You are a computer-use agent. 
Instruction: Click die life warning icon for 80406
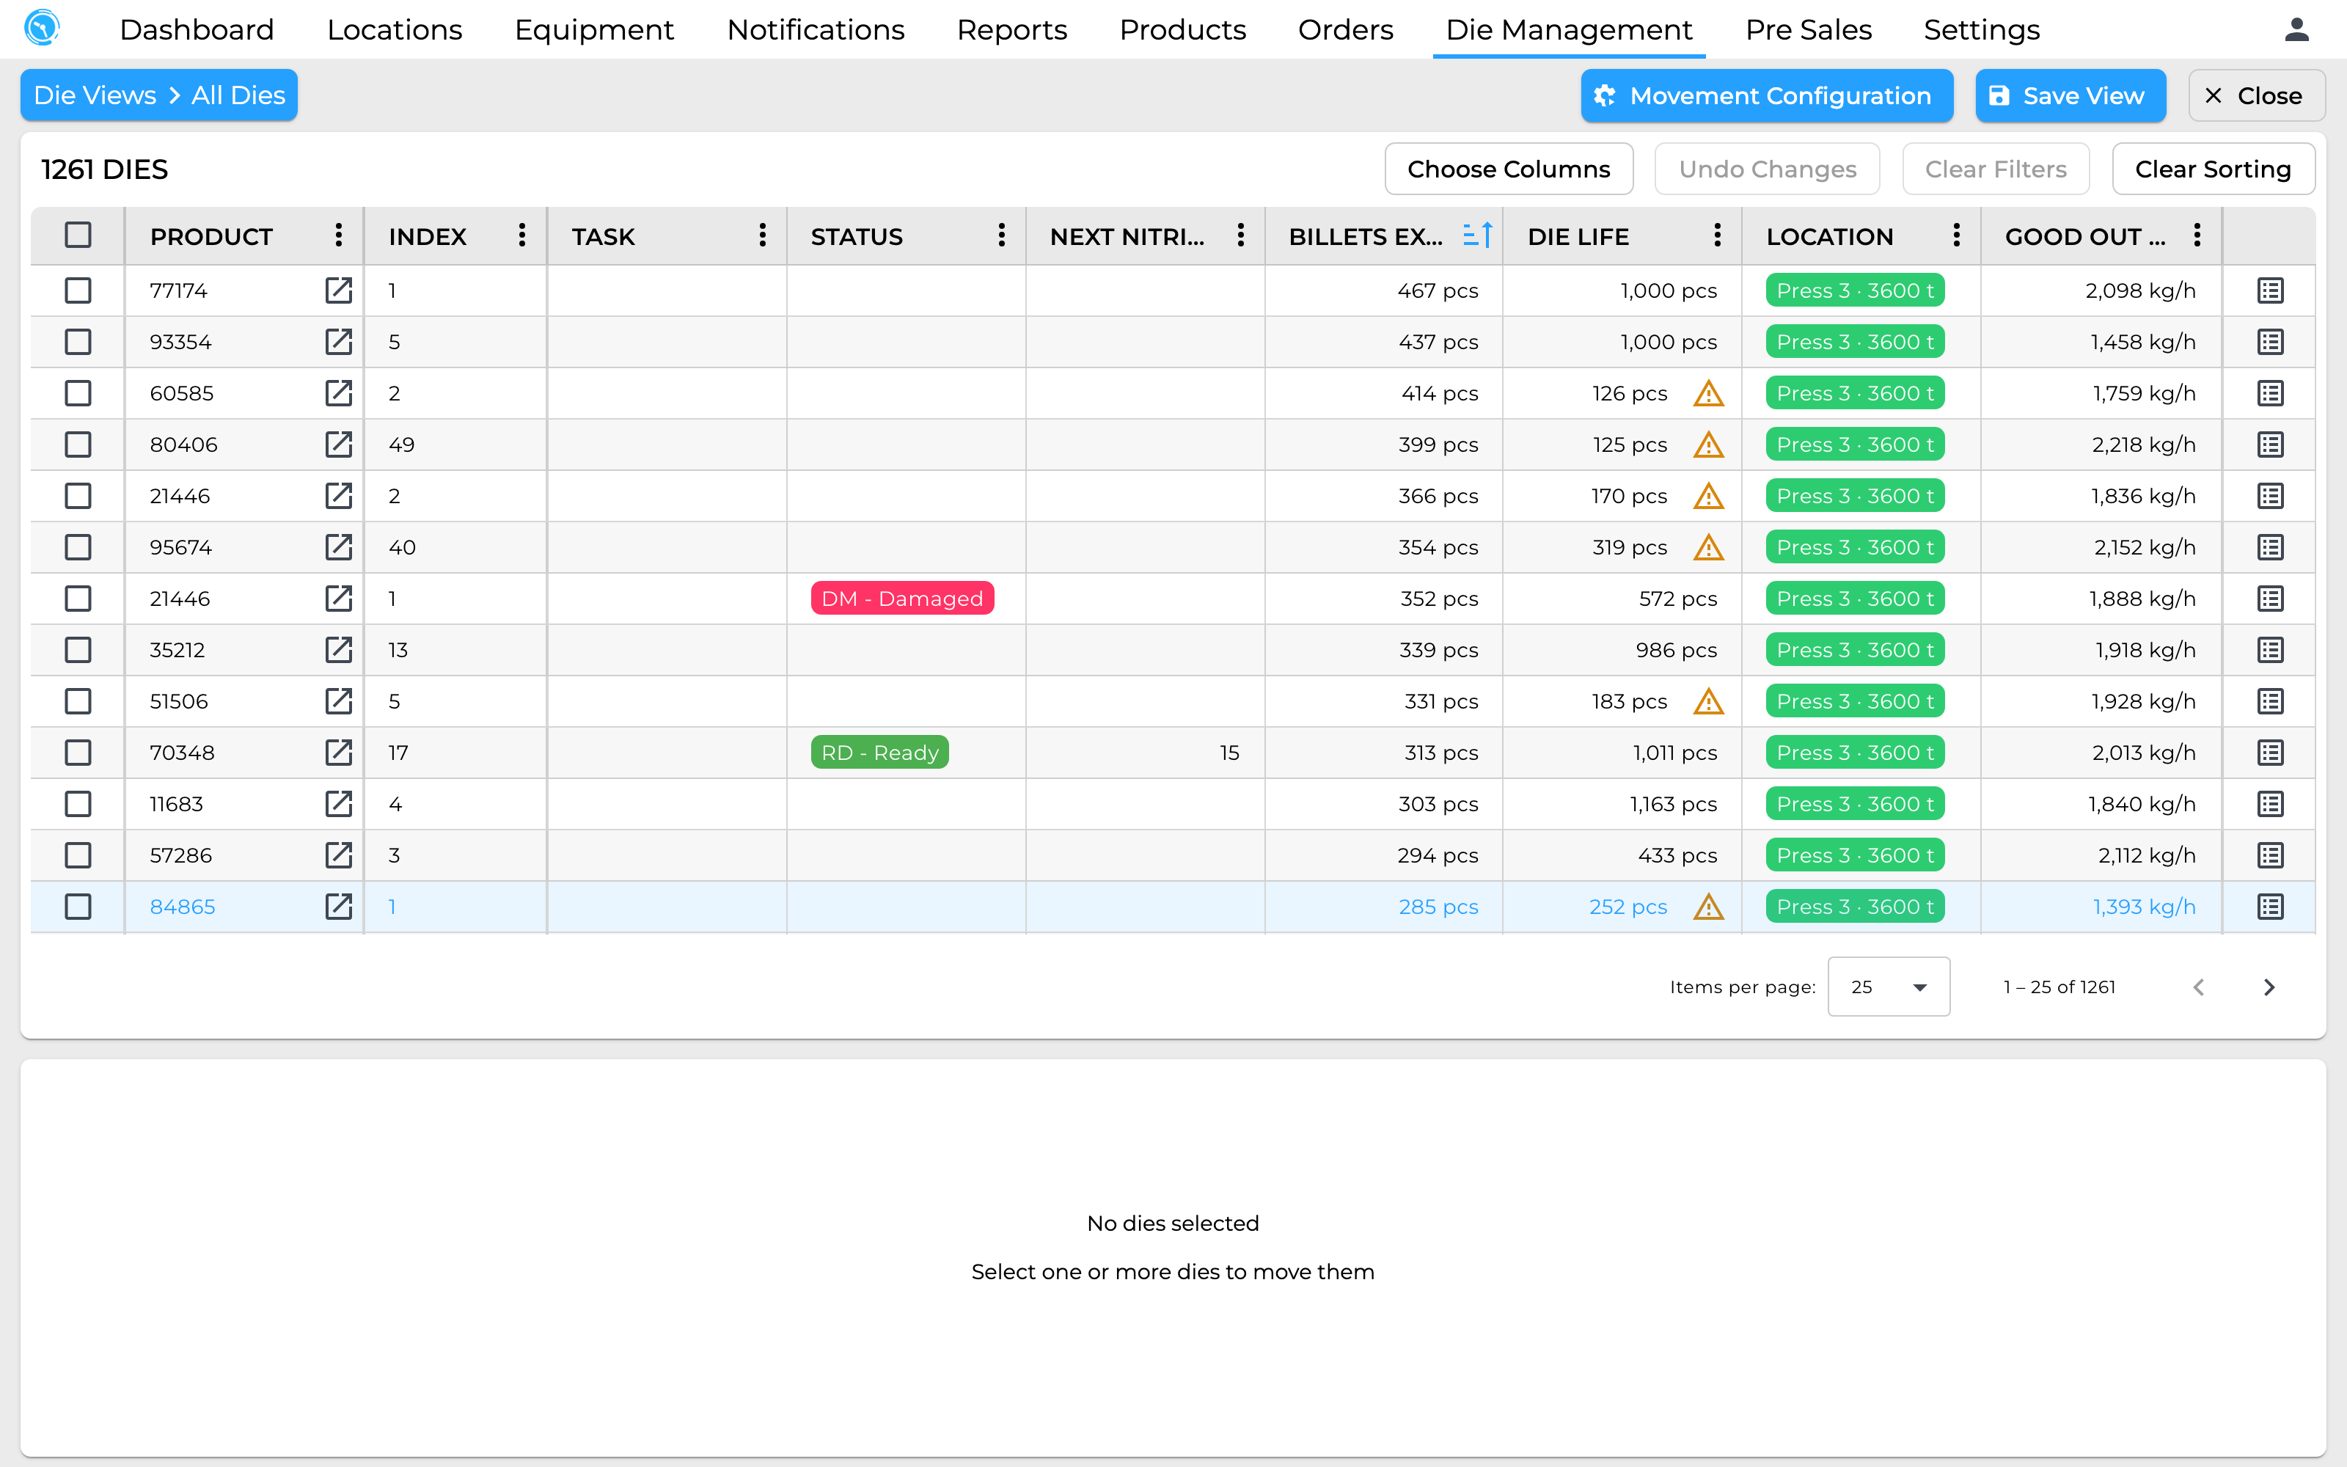pos(1708,445)
